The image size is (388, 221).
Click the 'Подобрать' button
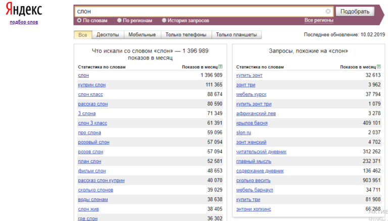coord(355,12)
